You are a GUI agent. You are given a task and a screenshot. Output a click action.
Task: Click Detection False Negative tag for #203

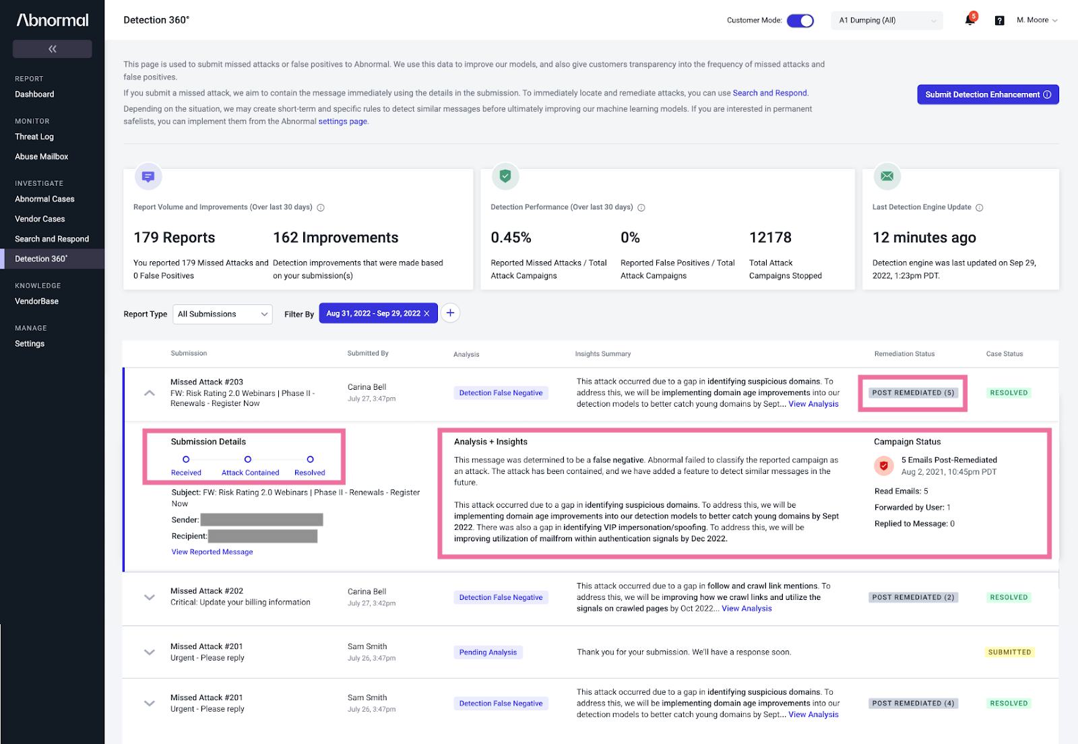[x=501, y=393]
